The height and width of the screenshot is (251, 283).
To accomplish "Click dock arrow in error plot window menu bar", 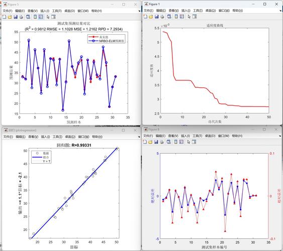I will click(280, 136).
